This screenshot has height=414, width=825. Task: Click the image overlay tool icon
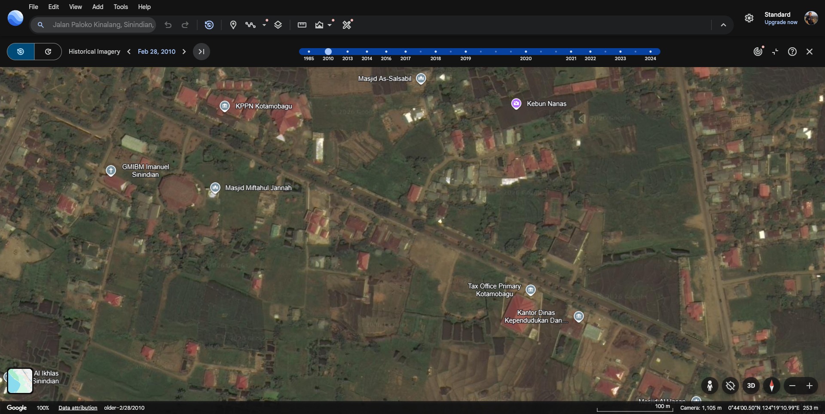coord(319,25)
